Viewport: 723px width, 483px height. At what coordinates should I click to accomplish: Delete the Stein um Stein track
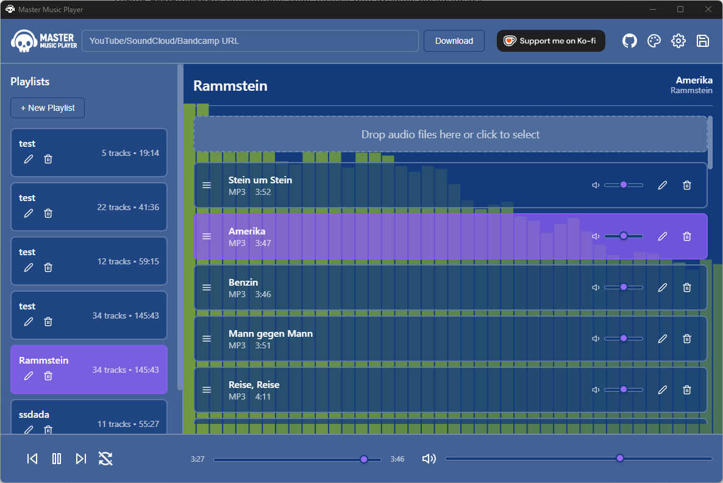point(687,185)
